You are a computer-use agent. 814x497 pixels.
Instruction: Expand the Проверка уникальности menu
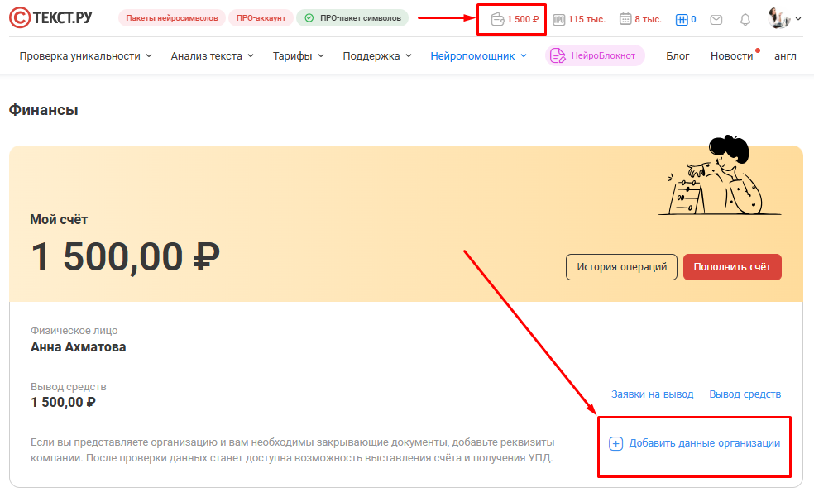[85, 56]
